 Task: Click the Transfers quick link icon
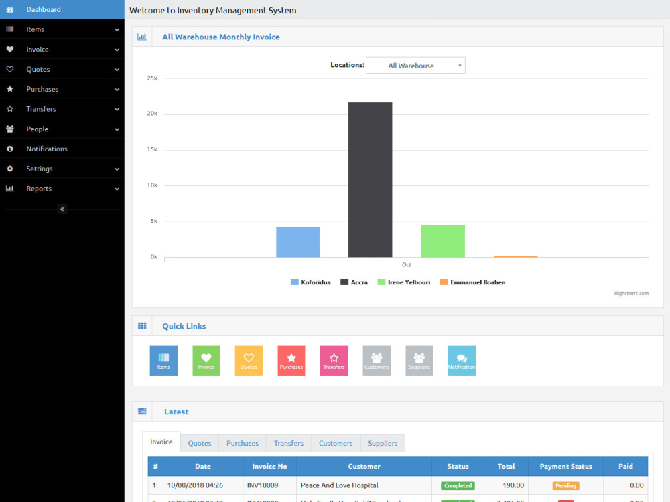pyautogui.click(x=334, y=360)
